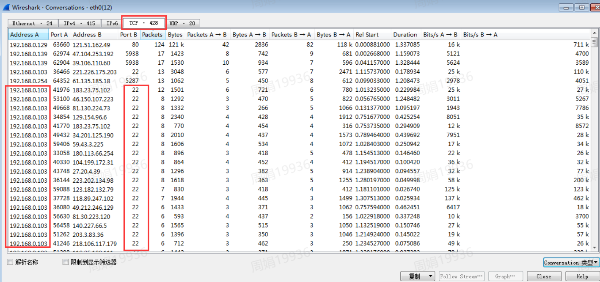Viewport: 600px width, 282px height.
Task: Switch to the Ethernet · 24 tab
Action: [32, 23]
